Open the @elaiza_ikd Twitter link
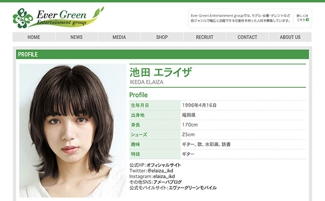Screen dimensions: 325x201 point(160,171)
